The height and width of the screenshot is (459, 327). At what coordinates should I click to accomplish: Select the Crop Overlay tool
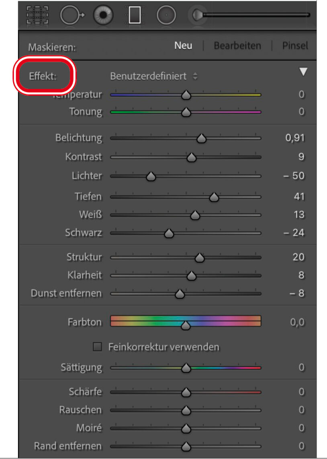[37, 15]
